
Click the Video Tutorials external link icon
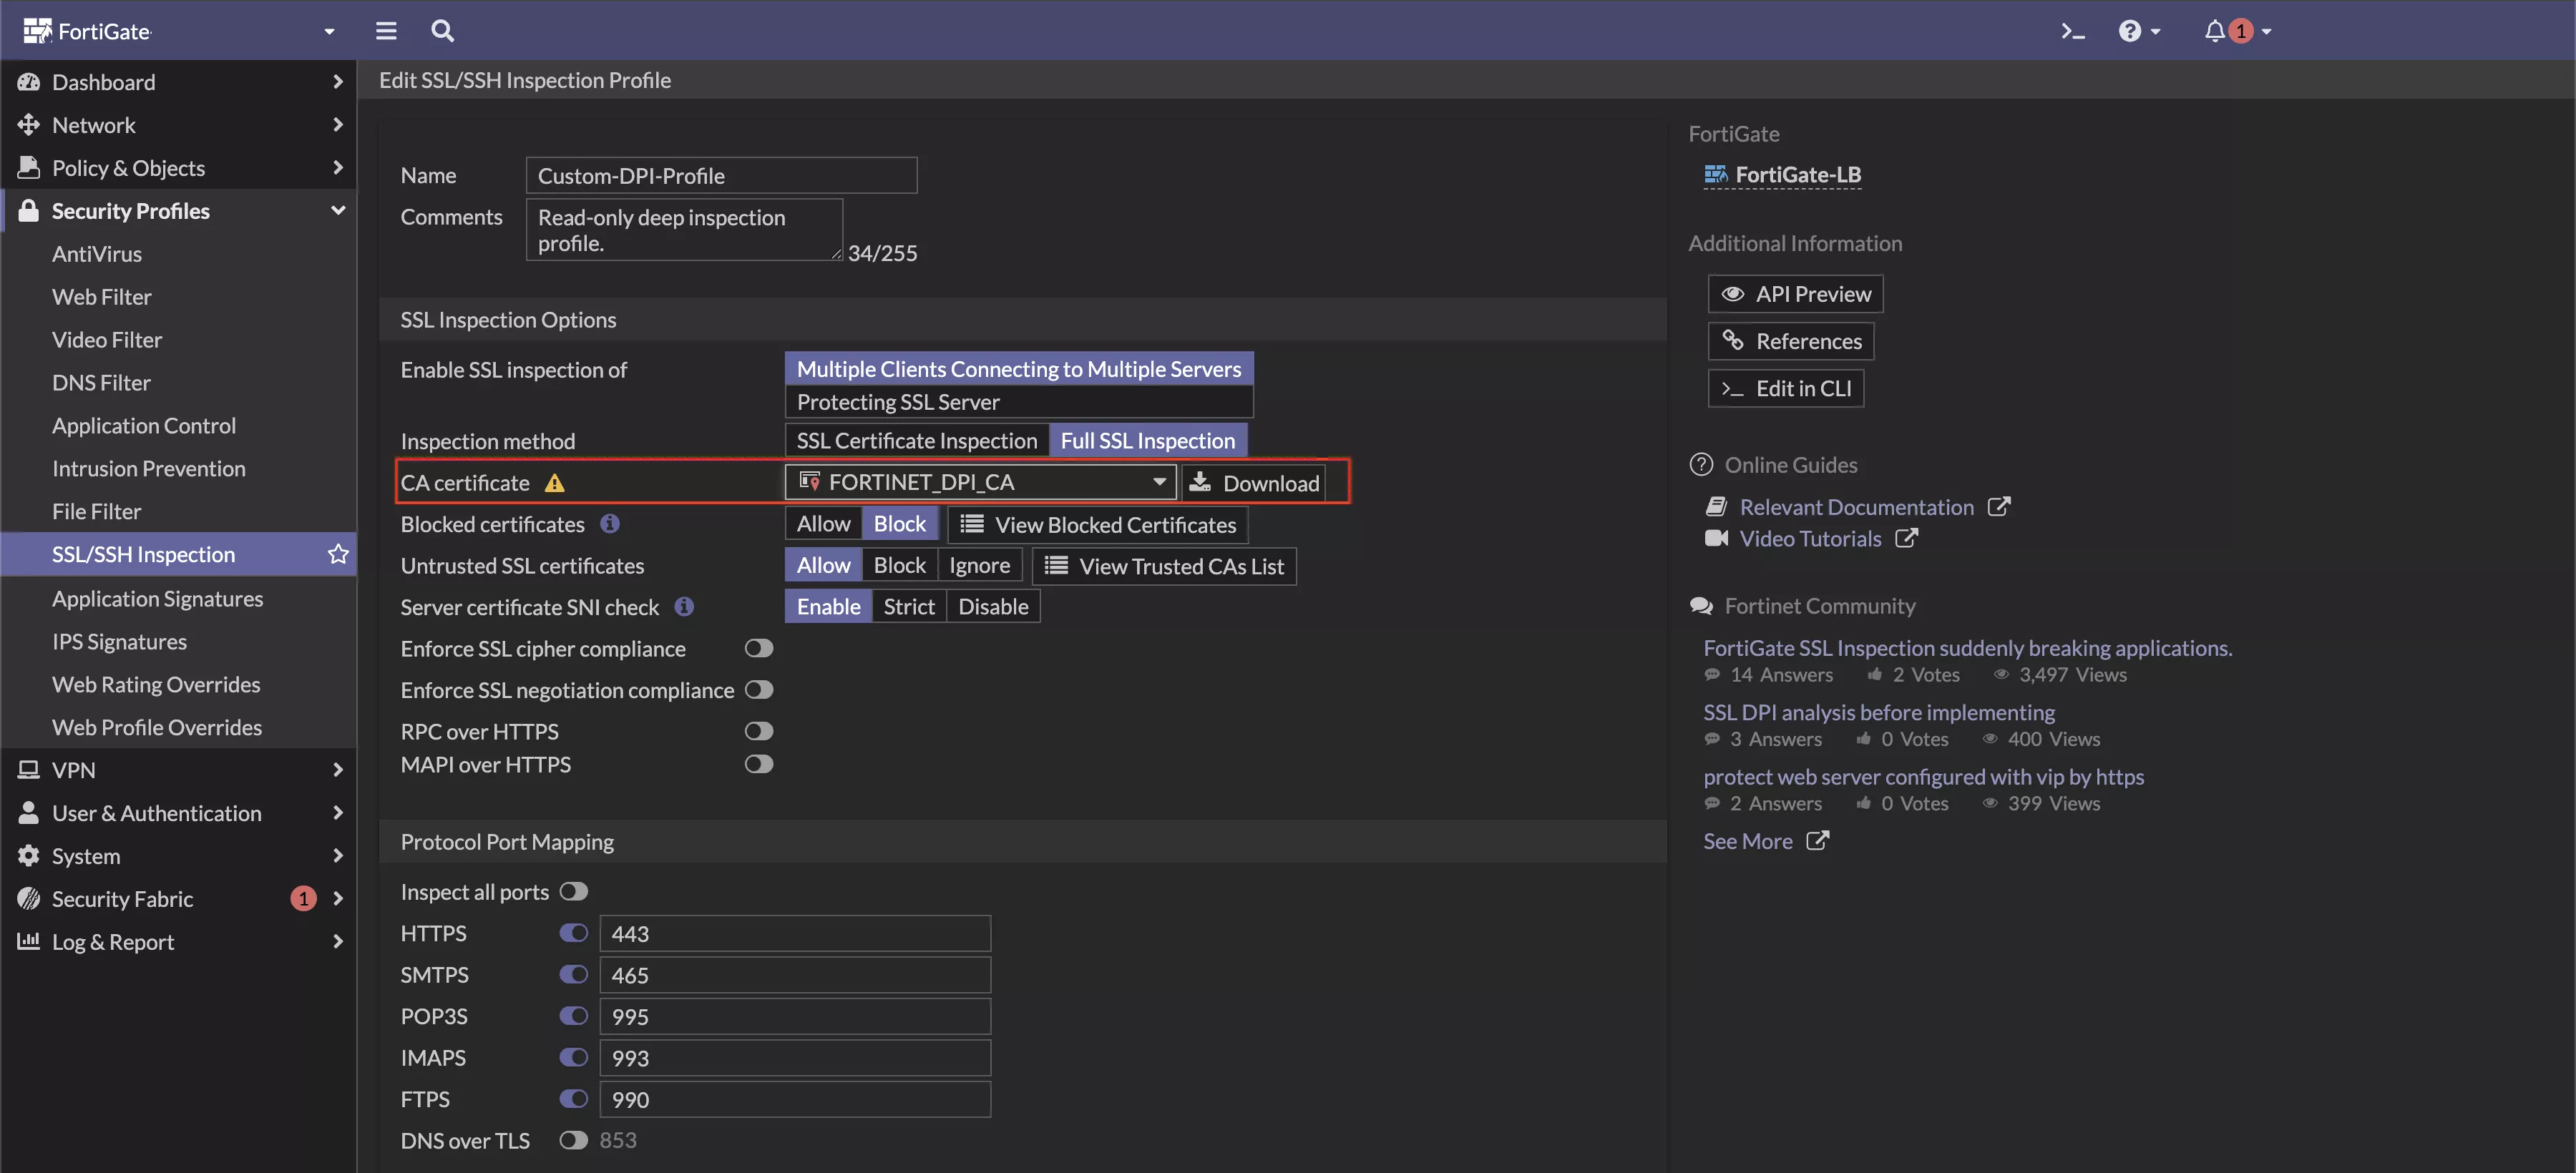coord(1907,538)
